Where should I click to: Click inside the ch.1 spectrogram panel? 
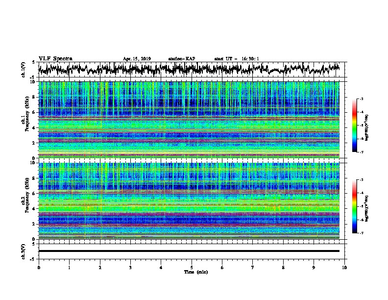click(x=189, y=120)
